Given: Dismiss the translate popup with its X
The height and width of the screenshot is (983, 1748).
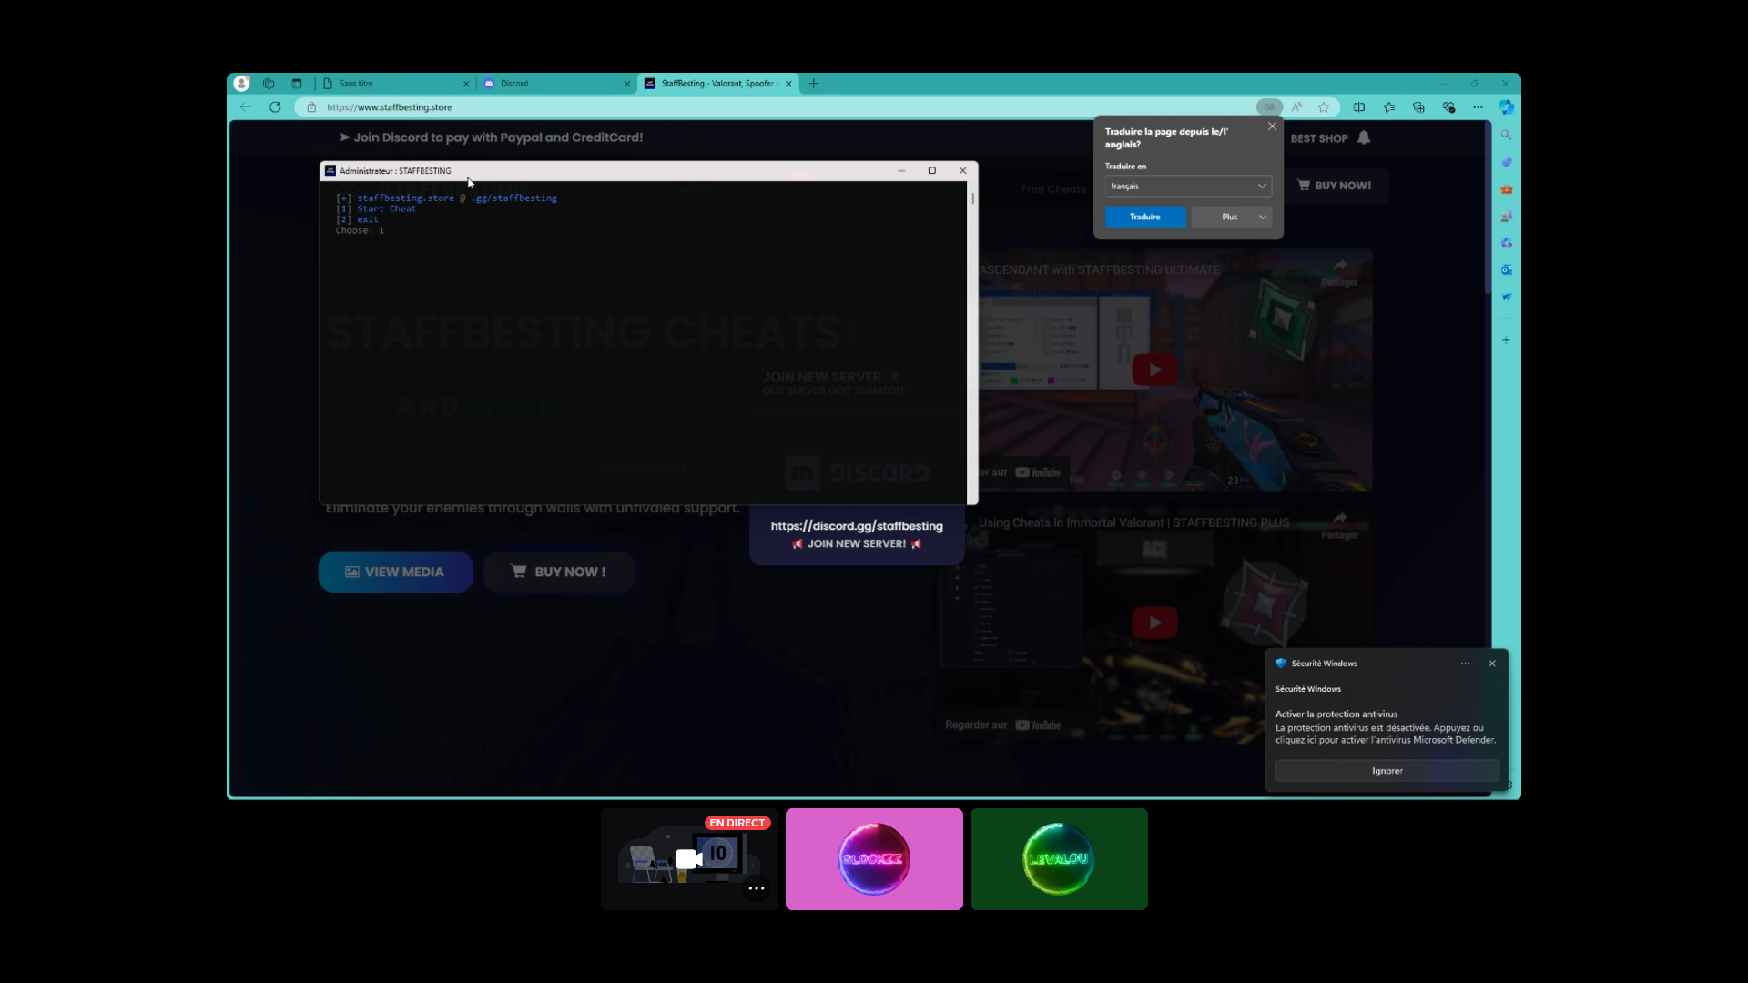Looking at the screenshot, I should (1272, 127).
